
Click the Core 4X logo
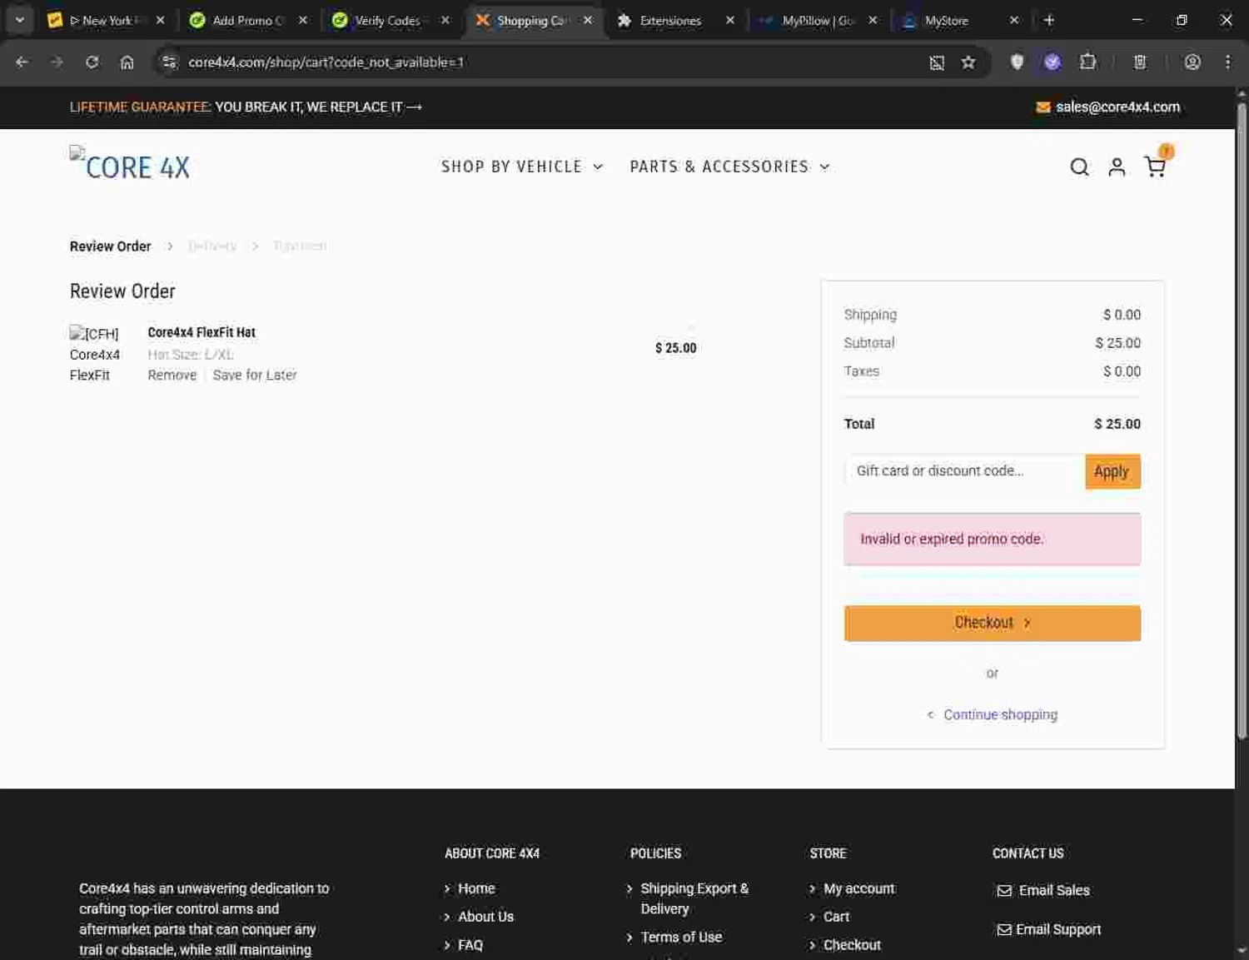coord(130,164)
